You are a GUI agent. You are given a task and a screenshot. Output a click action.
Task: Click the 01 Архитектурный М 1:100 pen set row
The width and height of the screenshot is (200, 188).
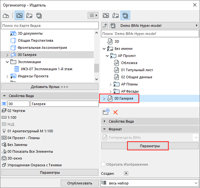click(x=30, y=131)
